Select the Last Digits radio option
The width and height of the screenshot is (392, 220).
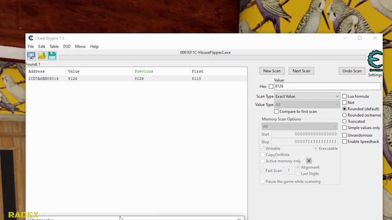pos(298,174)
